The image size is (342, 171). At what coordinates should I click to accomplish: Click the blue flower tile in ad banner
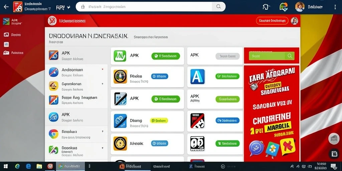pyautogui.click(x=272, y=149)
